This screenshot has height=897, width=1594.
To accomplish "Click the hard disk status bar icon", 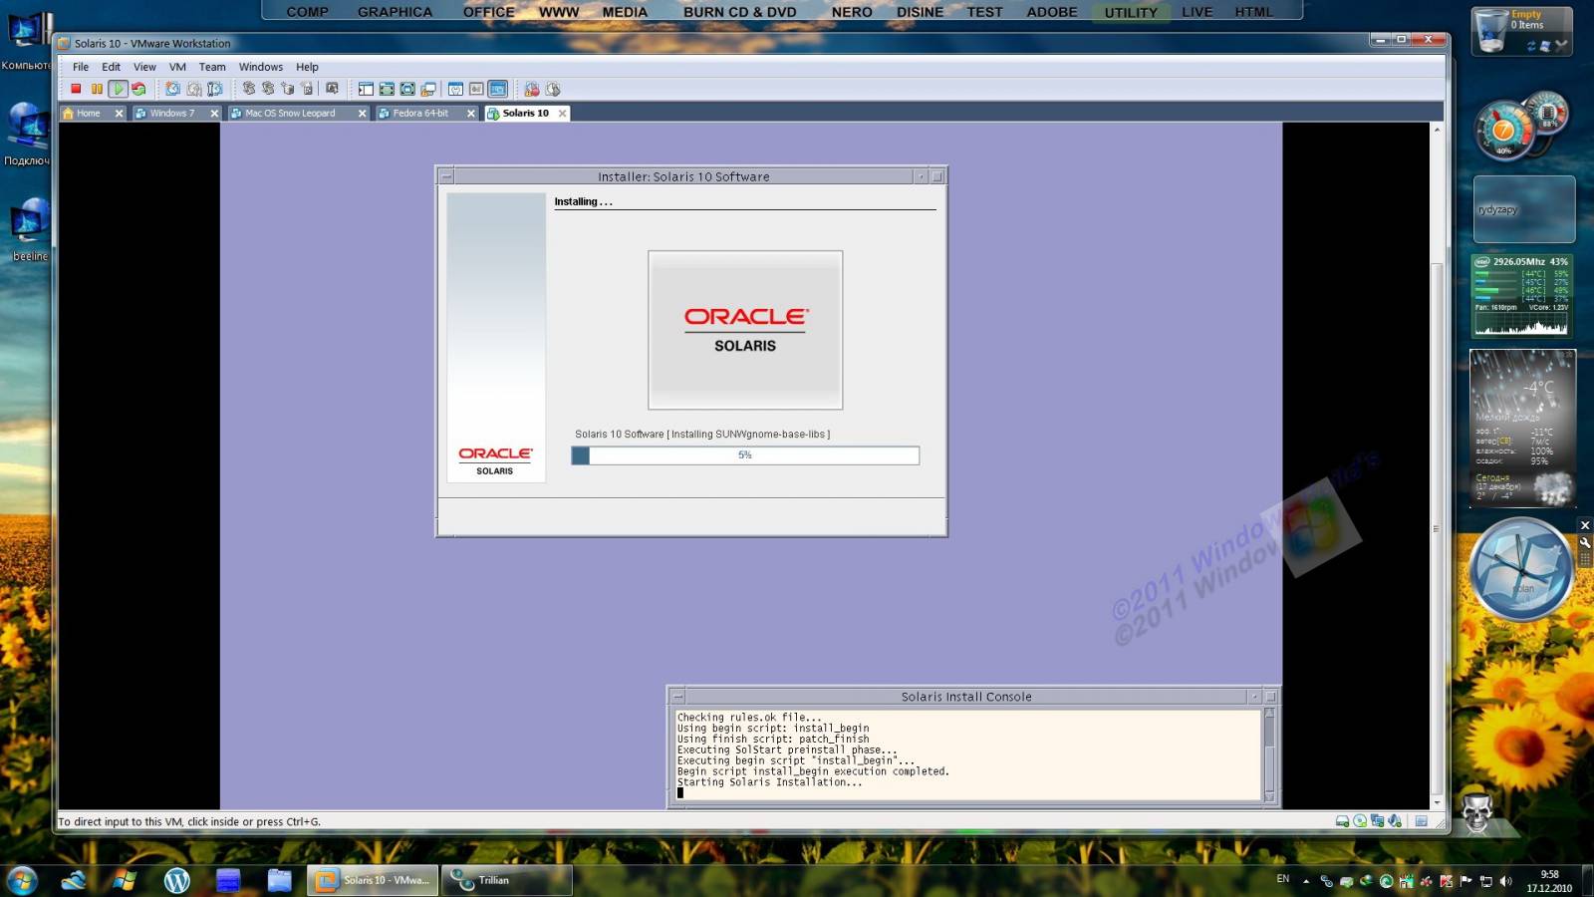I will [1342, 821].
